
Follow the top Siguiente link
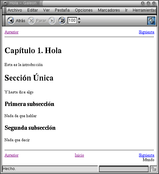147,32
